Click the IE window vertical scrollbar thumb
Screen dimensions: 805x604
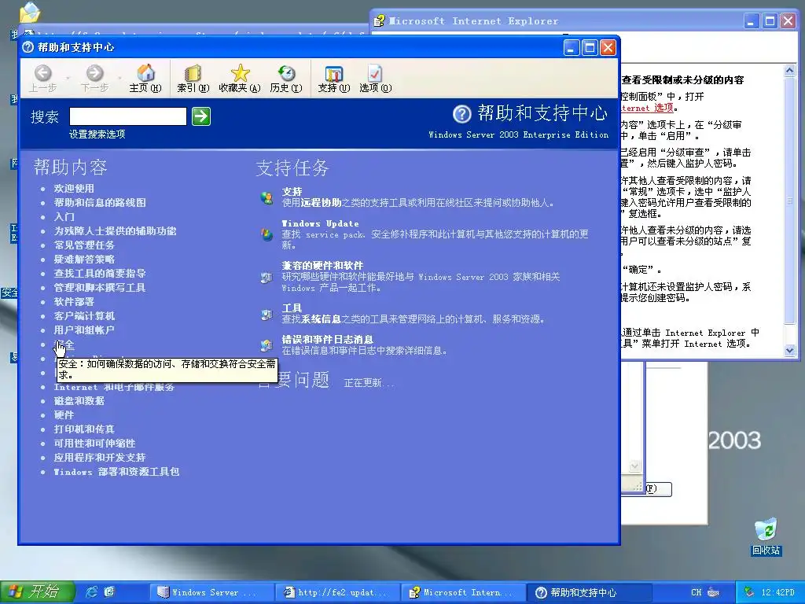coord(789,201)
